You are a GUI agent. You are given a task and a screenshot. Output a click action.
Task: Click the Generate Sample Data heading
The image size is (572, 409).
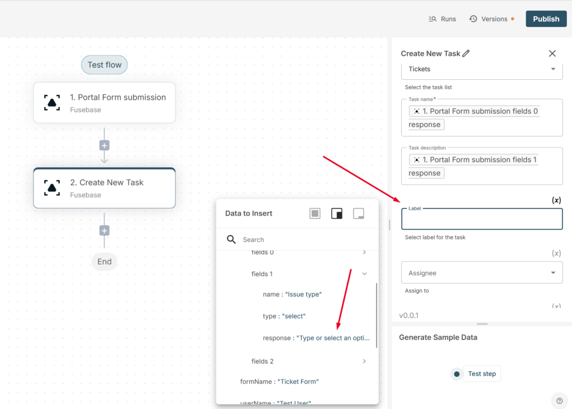click(x=438, y=337)
